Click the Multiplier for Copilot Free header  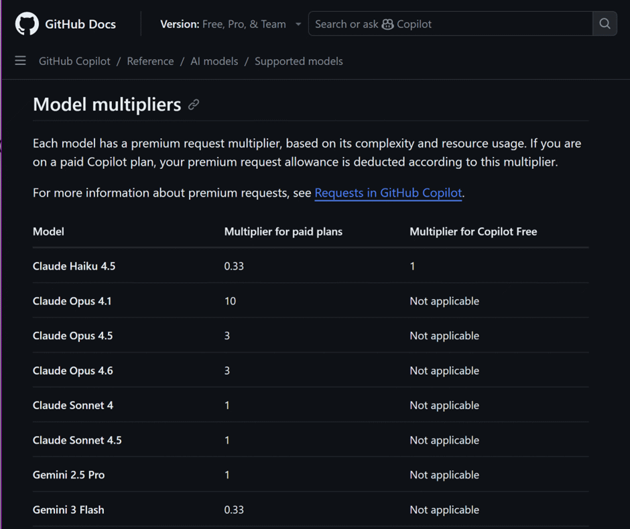click(473, 231)
